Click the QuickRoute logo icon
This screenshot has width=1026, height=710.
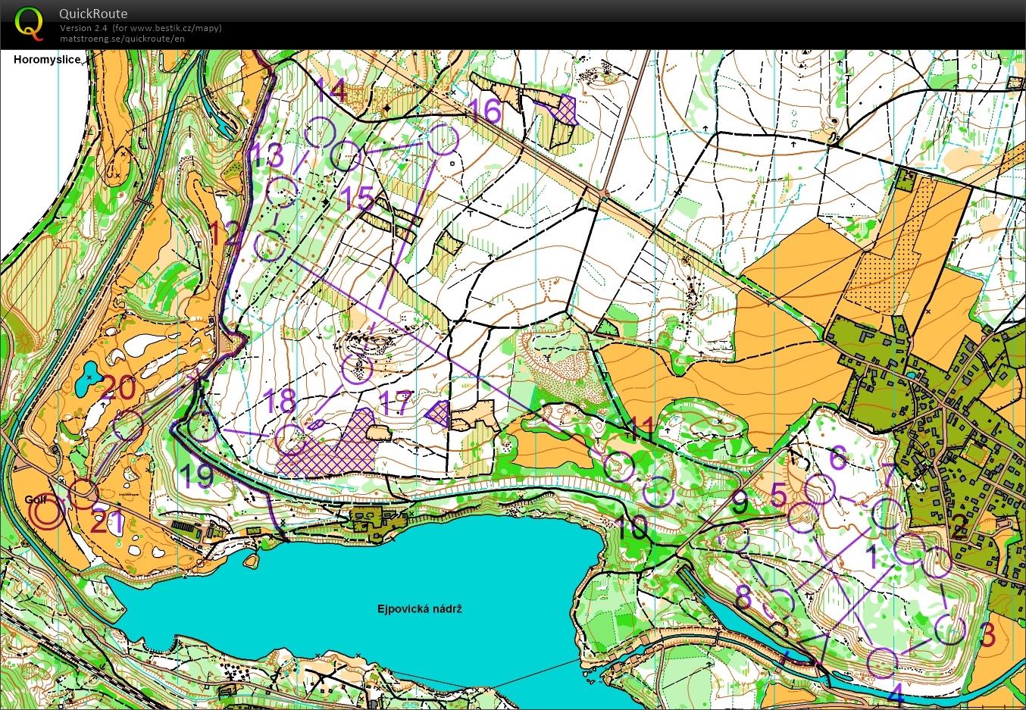pos(29,23)
